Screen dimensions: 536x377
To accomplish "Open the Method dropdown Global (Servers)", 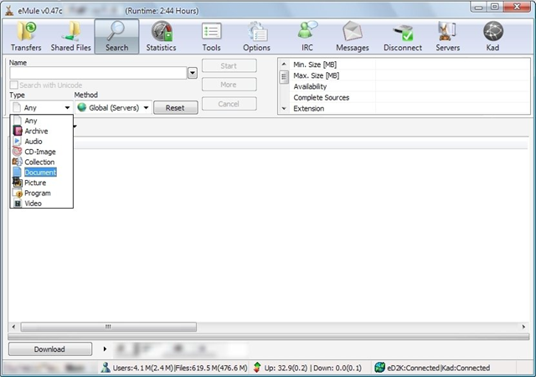I will (113, 108).
